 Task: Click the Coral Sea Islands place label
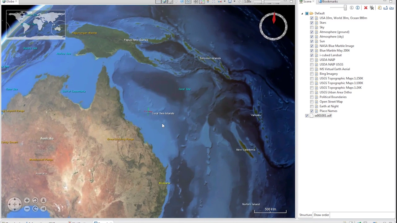click(x=163, y=113)
